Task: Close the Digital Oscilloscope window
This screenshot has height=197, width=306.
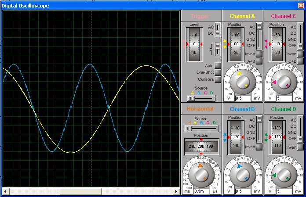Action: [x=301, y=5]
